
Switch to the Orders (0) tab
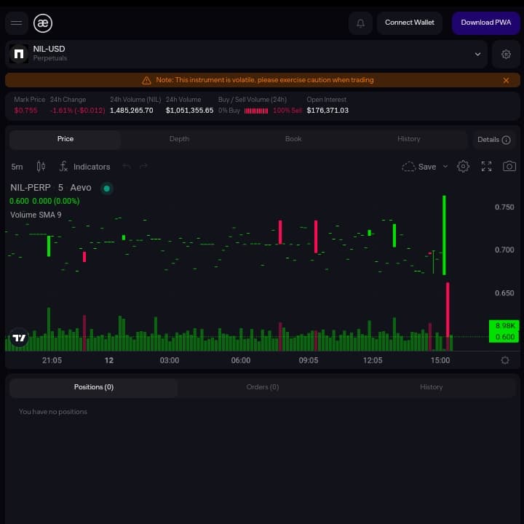point(262,387)
